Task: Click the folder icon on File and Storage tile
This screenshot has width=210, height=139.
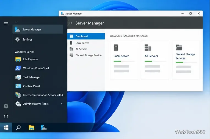Action: 179,47
